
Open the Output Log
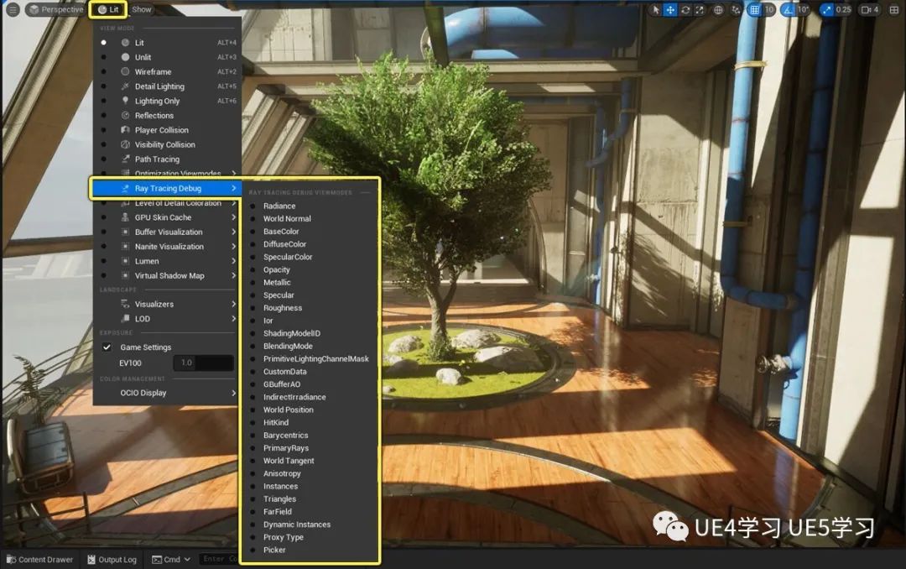click(x=111, y=560)
